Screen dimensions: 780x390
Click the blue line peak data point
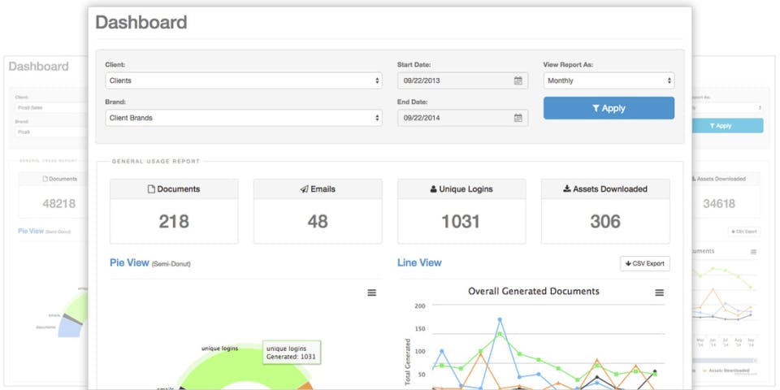click(x=500, y=319)
